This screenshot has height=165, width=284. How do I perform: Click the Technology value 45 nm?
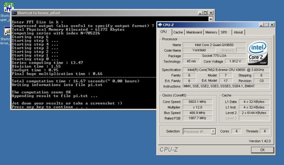click(191, 61)
